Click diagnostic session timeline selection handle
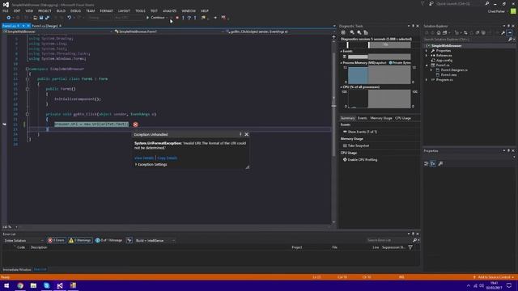518x291 pixels. pyautogui.click(x=369, y=45)
